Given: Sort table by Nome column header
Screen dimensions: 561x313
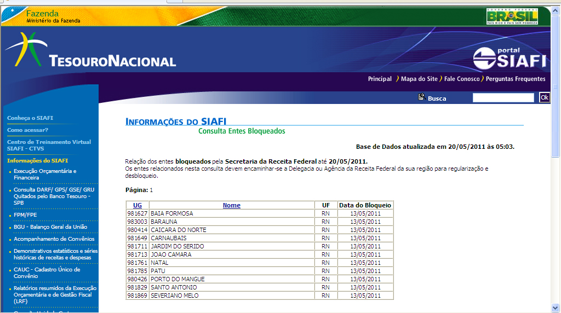Looking at the screenshot, I should [x=232, y=205].
